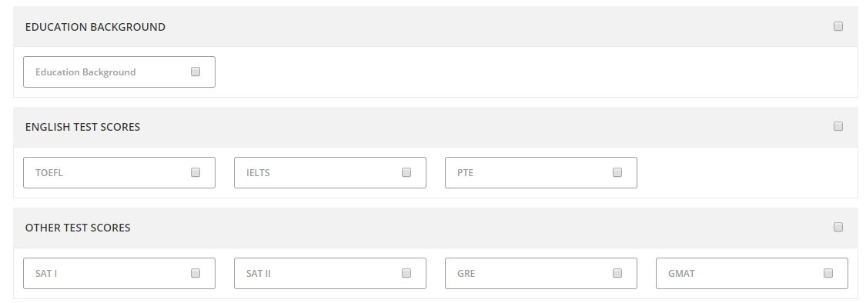This screenshot has width=866, height=303.
Task: Click the TOEFL field box
Action: click(x=119, y=173)
